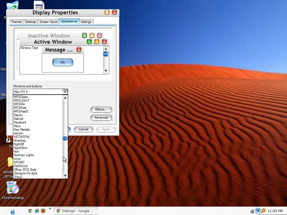
Task: Close the Display Properties dialog with the red button
Action: [114, 12]
